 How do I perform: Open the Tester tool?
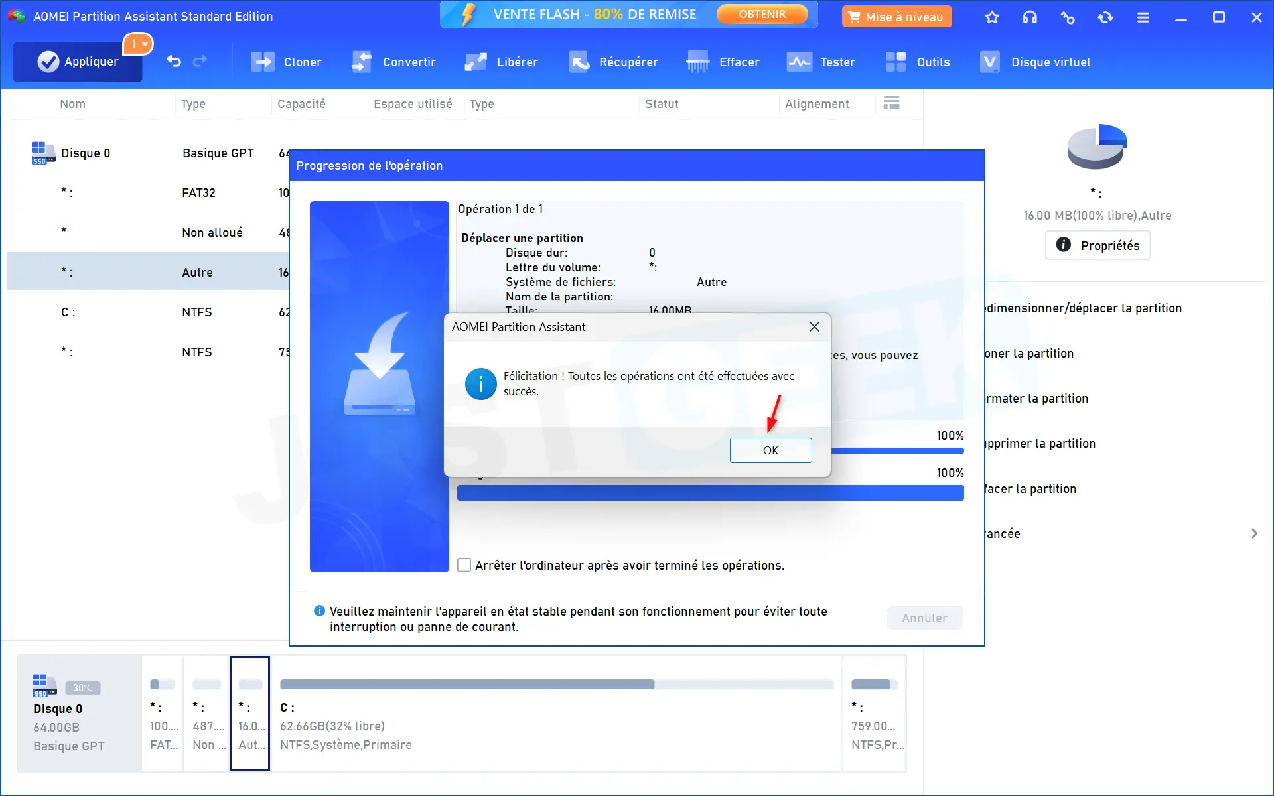coord(821,62)
